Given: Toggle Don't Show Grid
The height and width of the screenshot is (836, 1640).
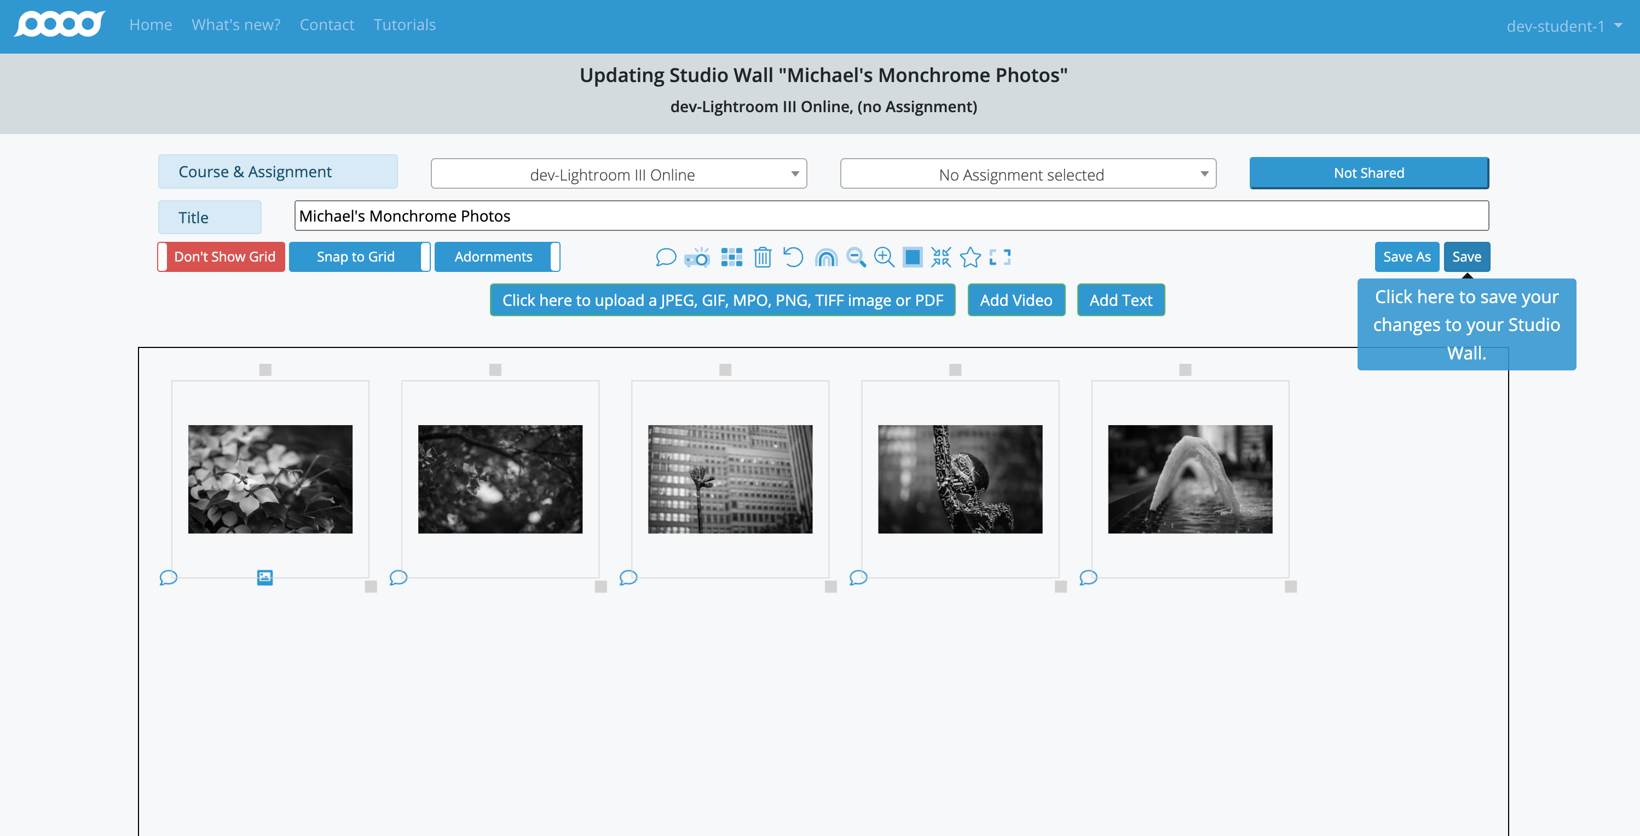Looking at the screenshot, I should [221, 257].
